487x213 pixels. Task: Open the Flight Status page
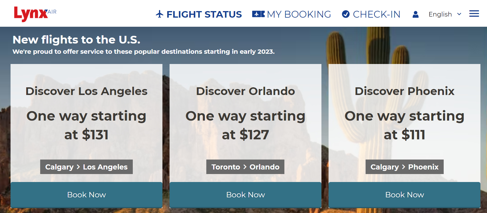[x=204, y=14]
